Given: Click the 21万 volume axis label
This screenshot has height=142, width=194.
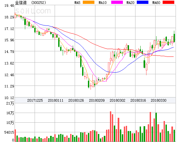Looking at the screenshot, I should coord(10,103).
